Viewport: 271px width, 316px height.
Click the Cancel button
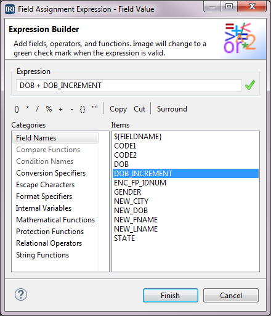tap(231, 296)
